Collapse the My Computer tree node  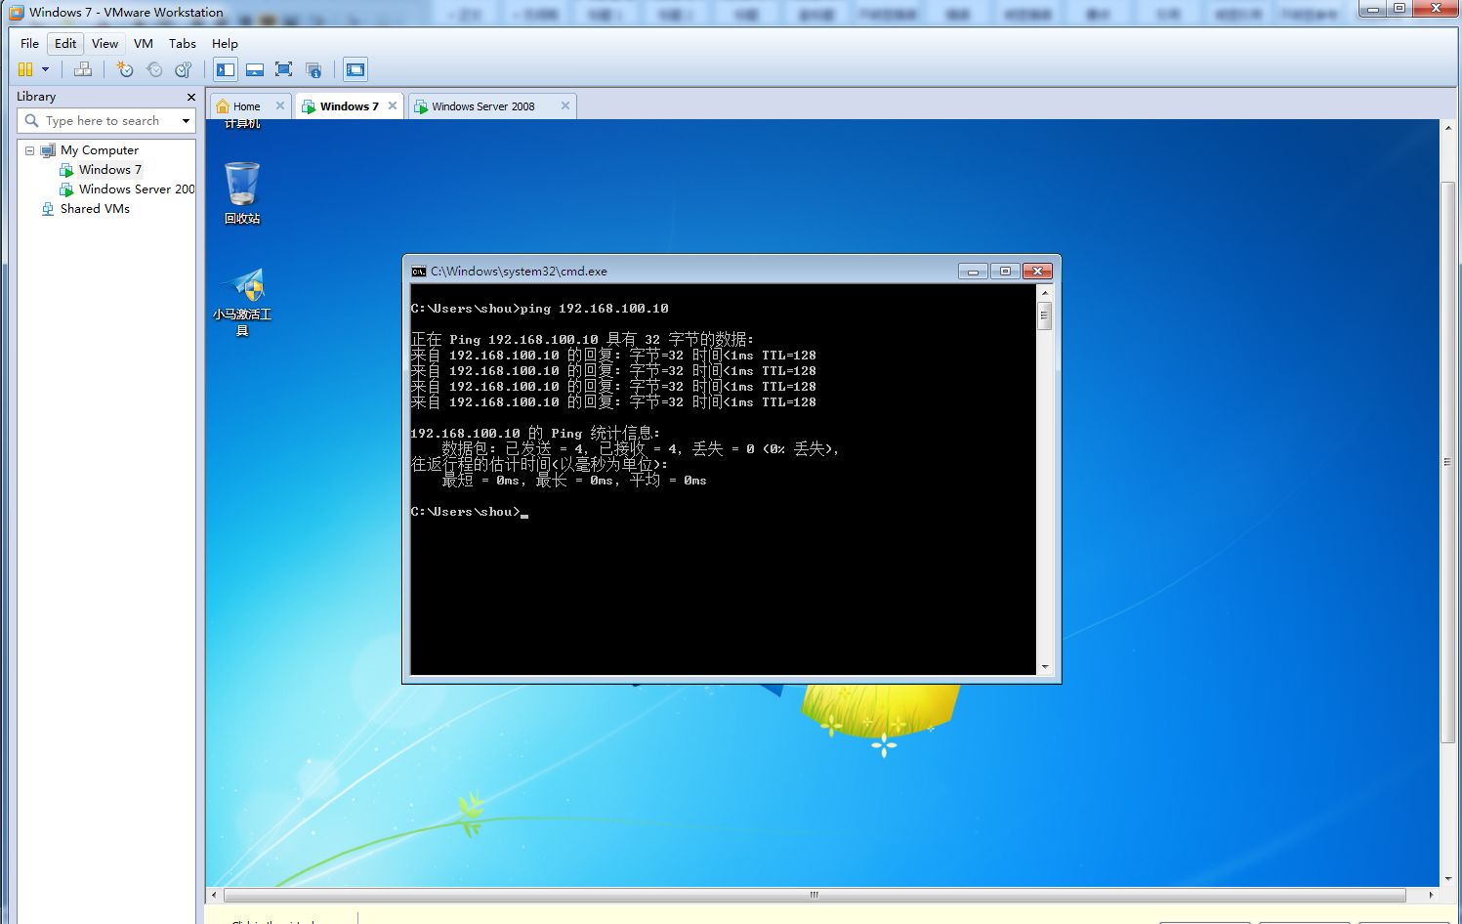point(28,150)
